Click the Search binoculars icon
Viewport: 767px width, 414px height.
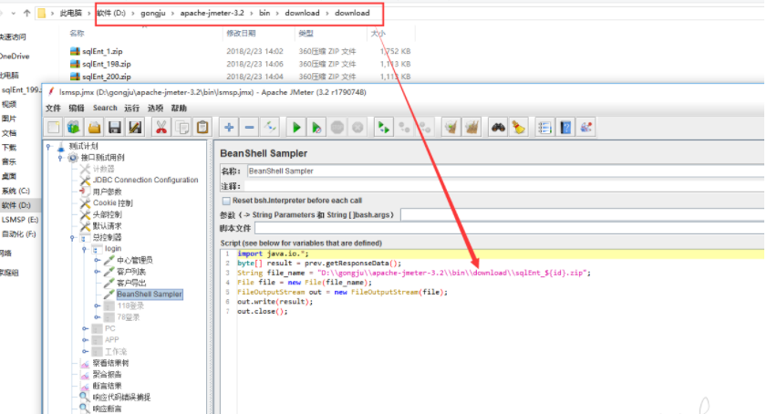point(497,128)
